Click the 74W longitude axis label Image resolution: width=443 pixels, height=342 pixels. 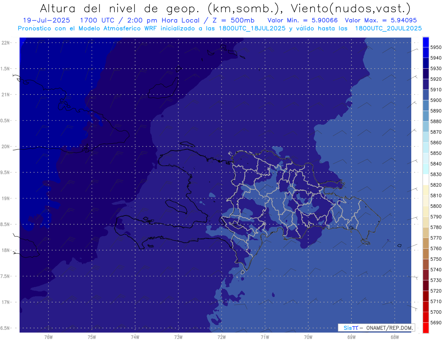coord(135,337)
